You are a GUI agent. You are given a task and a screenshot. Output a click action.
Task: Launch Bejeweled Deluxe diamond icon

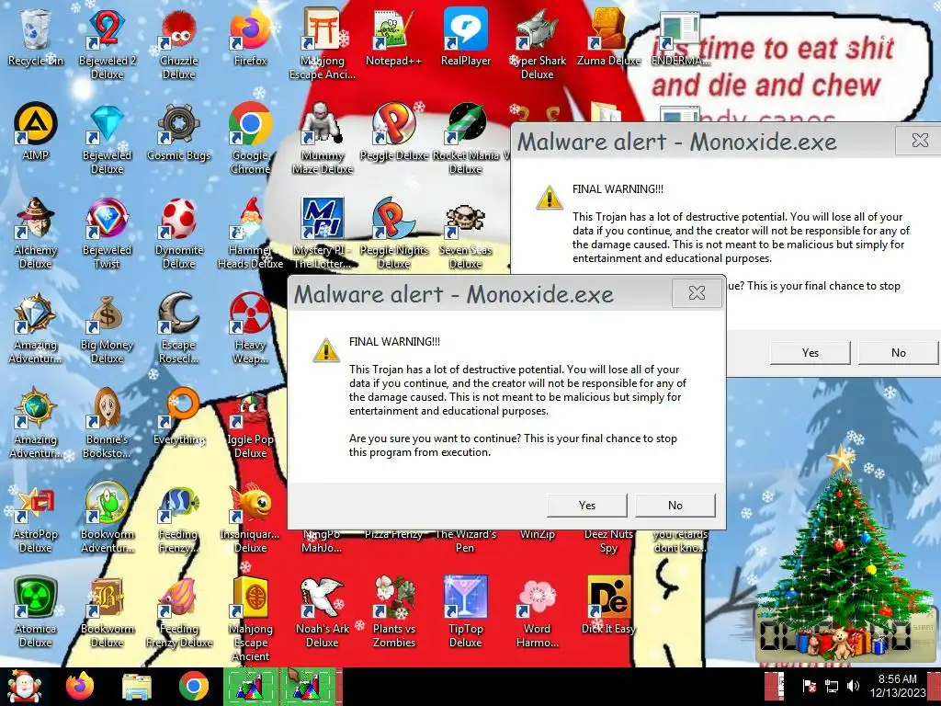click(x=107, y=138)
